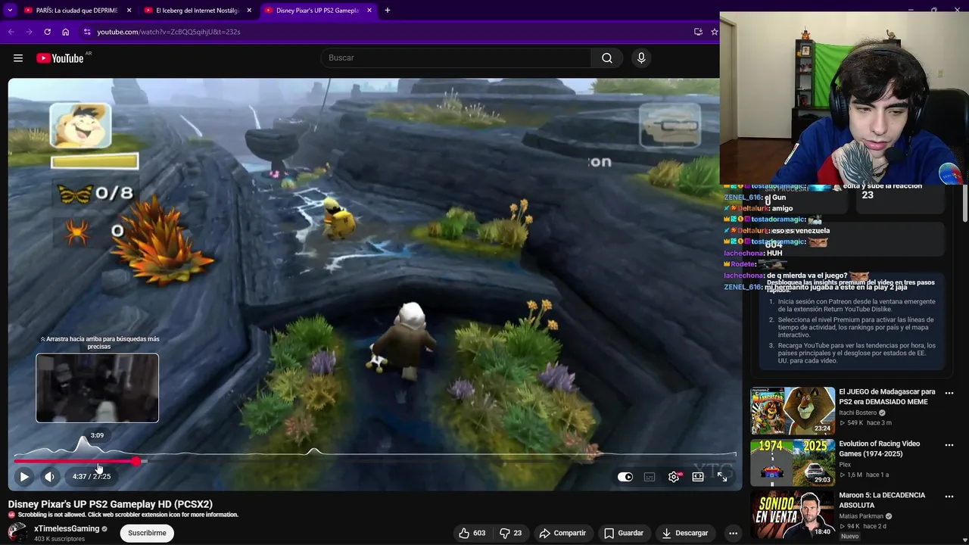View site information icon in address bar
This screenshot has height=545, width=969.
[x=87, y=32]
